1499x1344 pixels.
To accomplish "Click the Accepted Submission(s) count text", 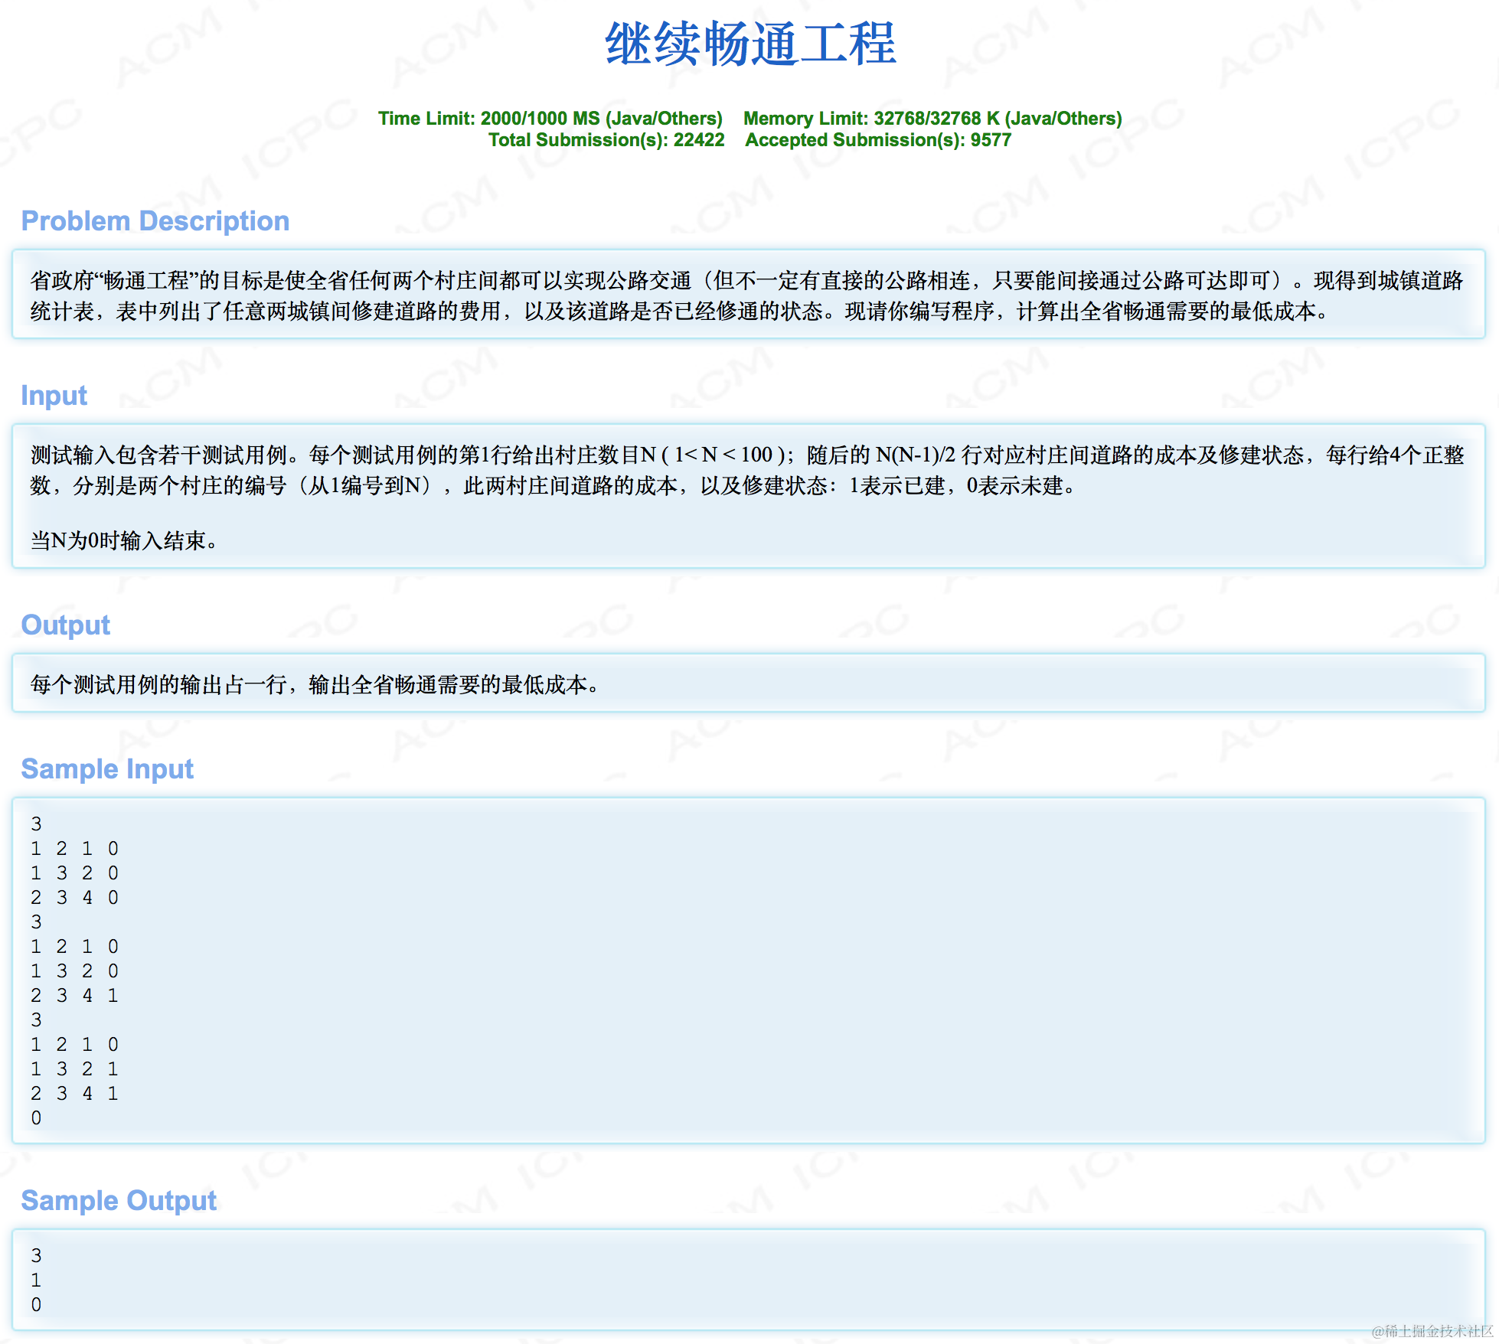I will (877, 140).
